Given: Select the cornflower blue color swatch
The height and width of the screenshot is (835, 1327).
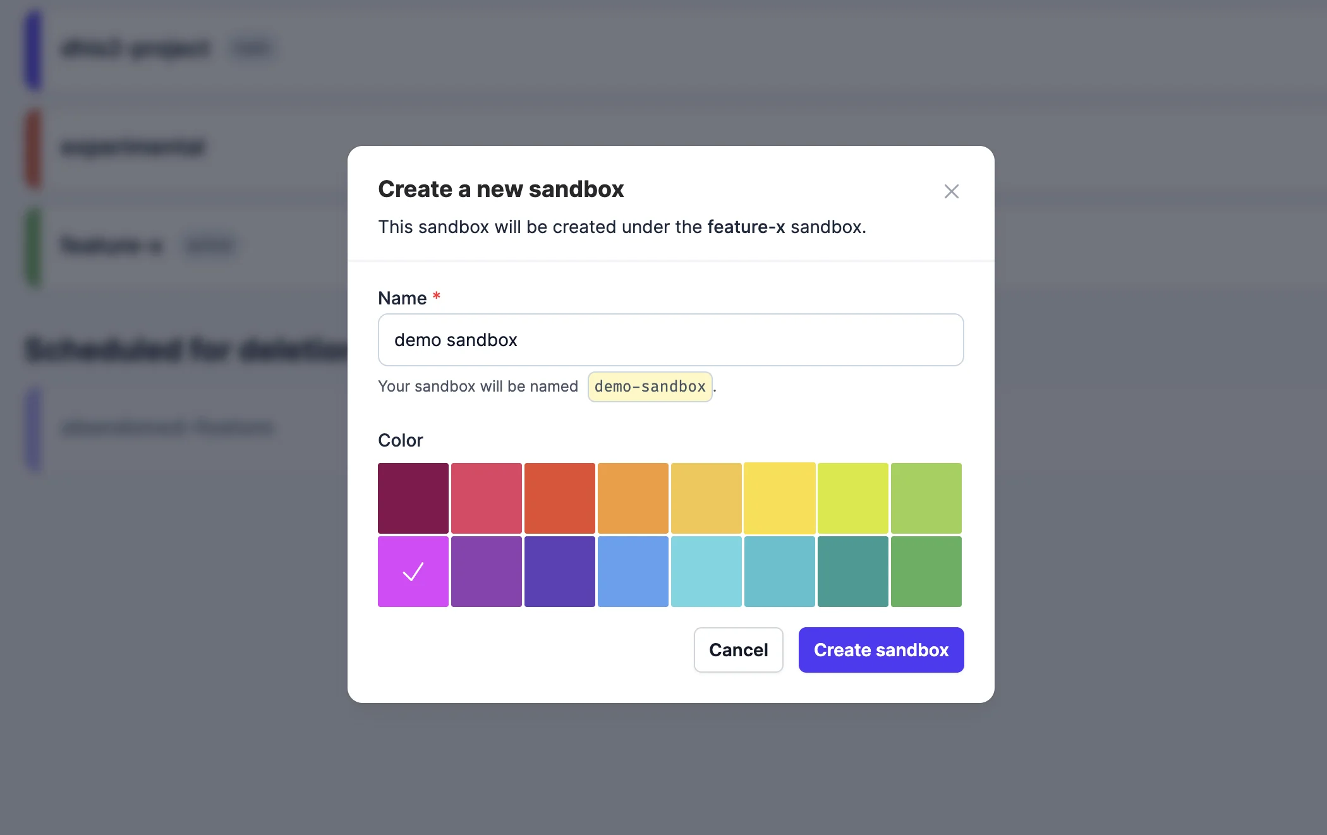Looking at the screenshot, I should 633,572.
